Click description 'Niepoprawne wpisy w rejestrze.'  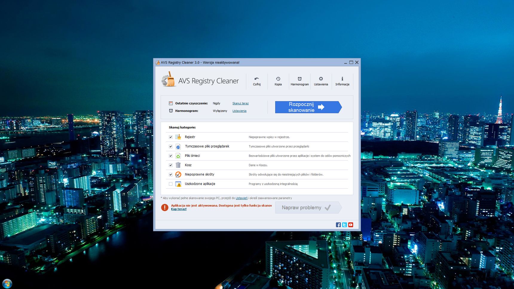(x=269, y=137)
